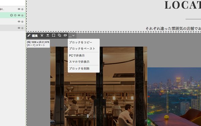201x126 pixels.
Task: Move block up with the up-arrow icon
Action: pyautogui.click(x=42, y=35)
